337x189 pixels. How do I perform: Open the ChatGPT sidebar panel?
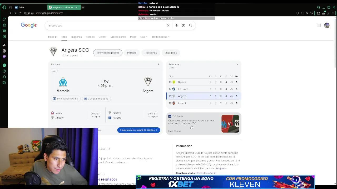point(4,51)
